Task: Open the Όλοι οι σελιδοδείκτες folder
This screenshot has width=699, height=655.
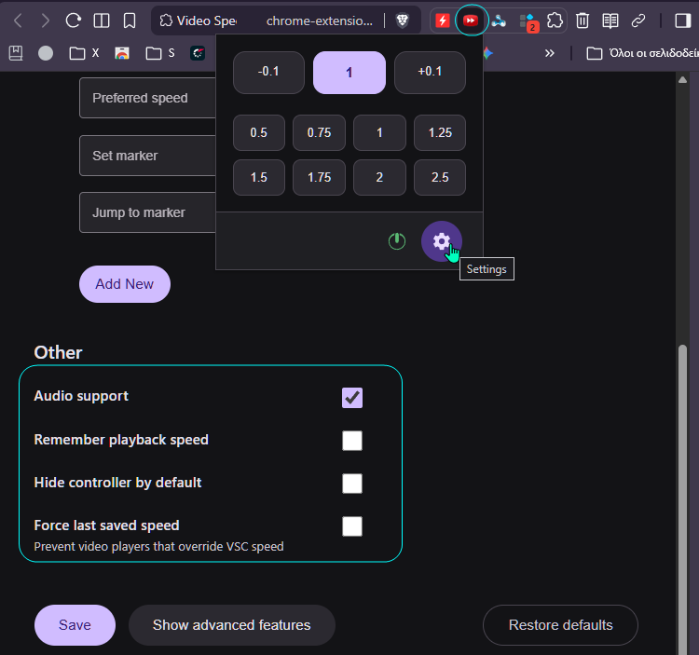Action: 642,53
